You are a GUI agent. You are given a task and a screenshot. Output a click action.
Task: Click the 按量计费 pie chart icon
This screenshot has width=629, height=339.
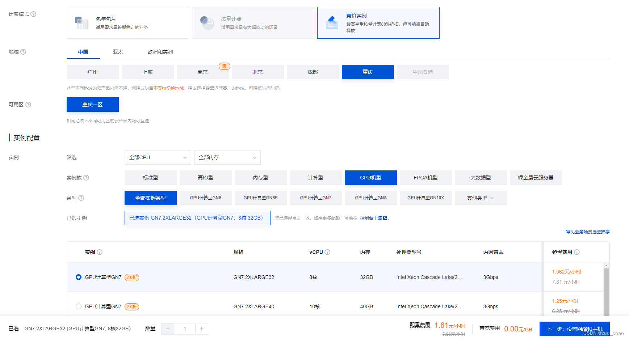(207, 23)
